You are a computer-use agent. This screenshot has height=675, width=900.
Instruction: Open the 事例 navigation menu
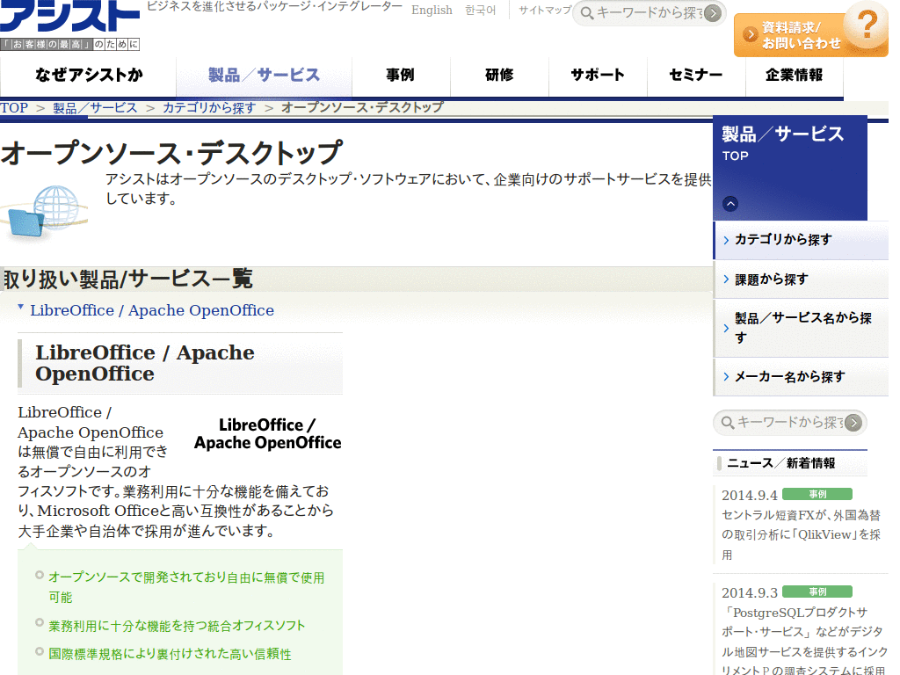pyautogui.click(x=401, y=76)
